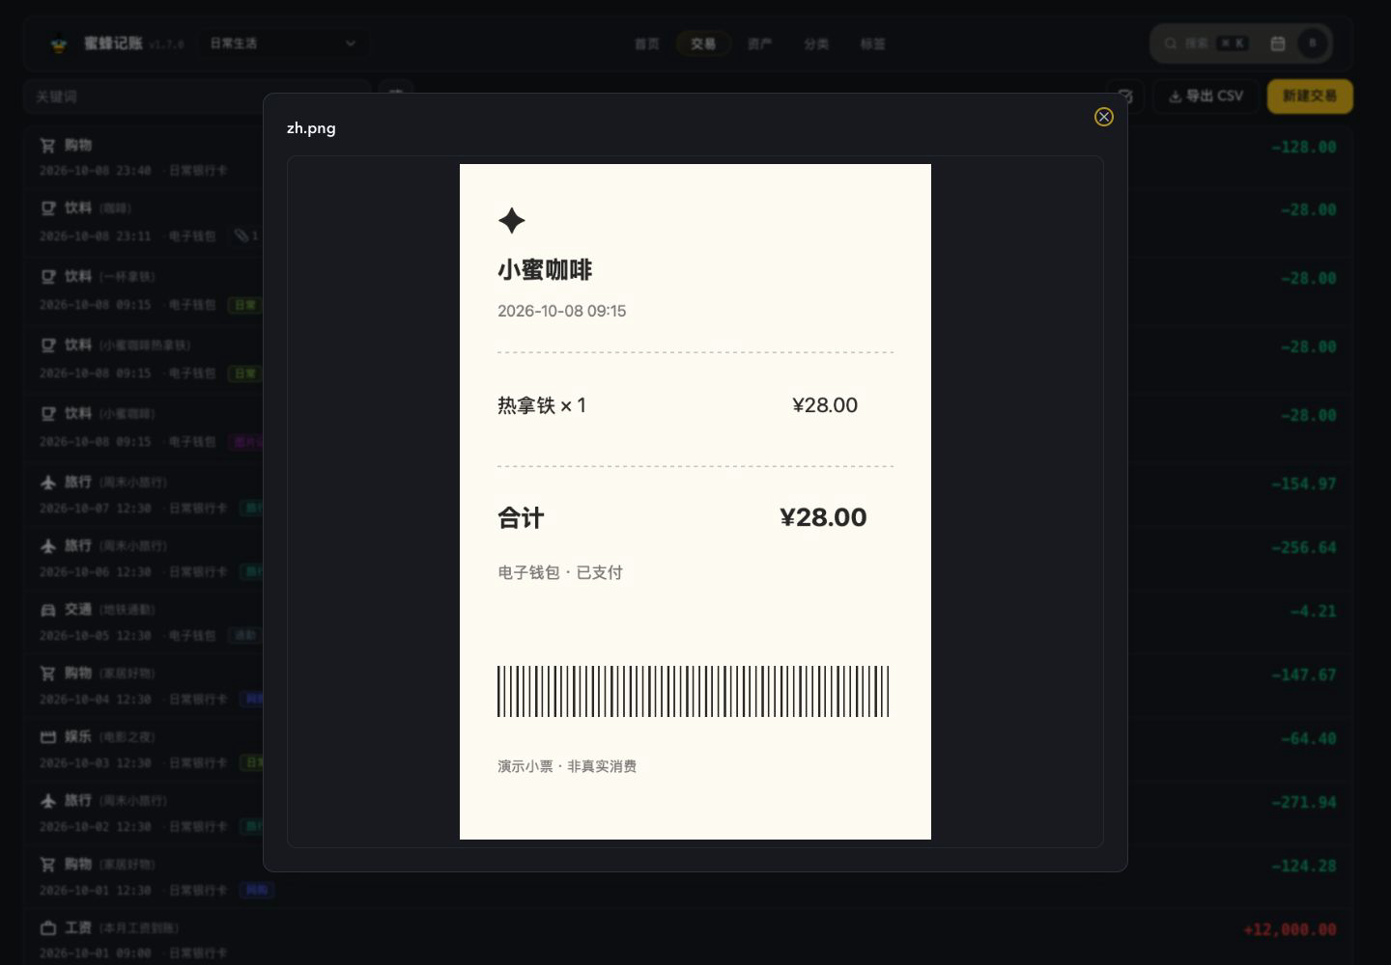Click the 2026-10-01 09:00 timestamp
Viewport: 1391px width, 965px height.
[x=95, y=953]
